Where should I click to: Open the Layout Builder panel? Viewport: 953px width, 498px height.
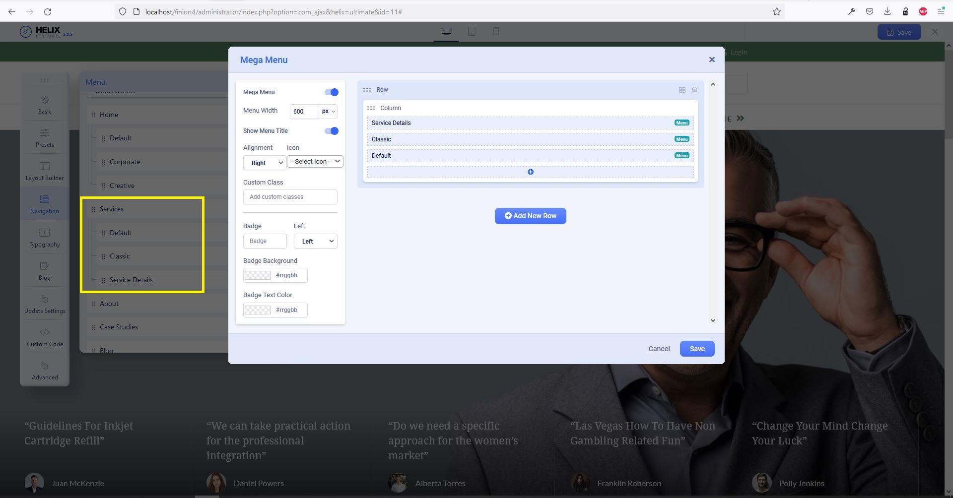point(44,170)
